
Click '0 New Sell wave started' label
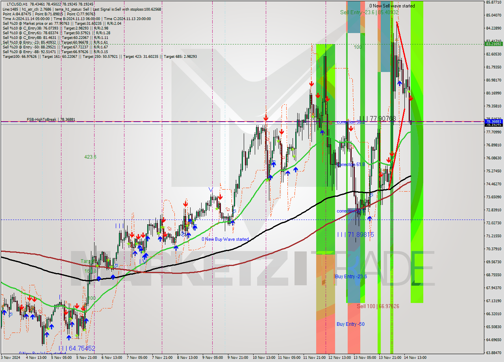tap(392, 6)
